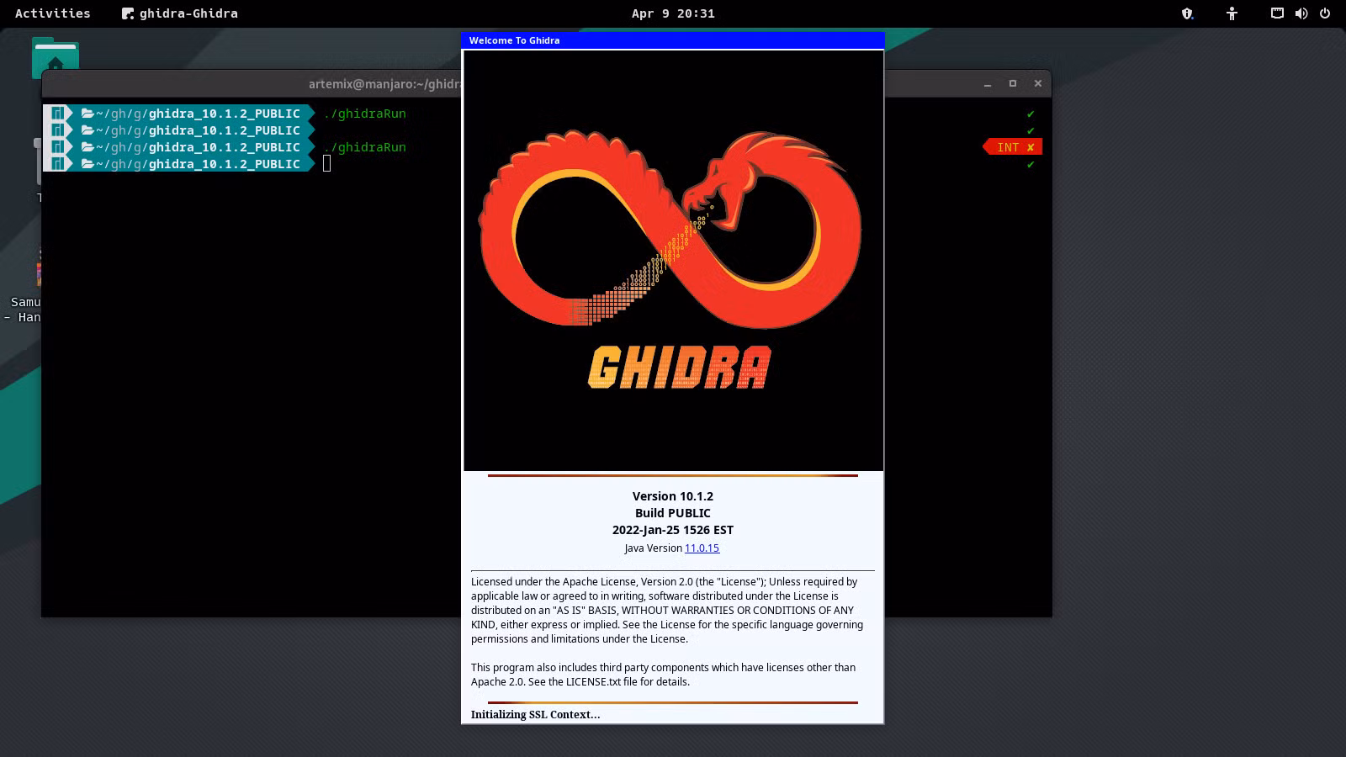Minimize the terminal window
Screen dimensions: 1346x757
click(988, 83)
